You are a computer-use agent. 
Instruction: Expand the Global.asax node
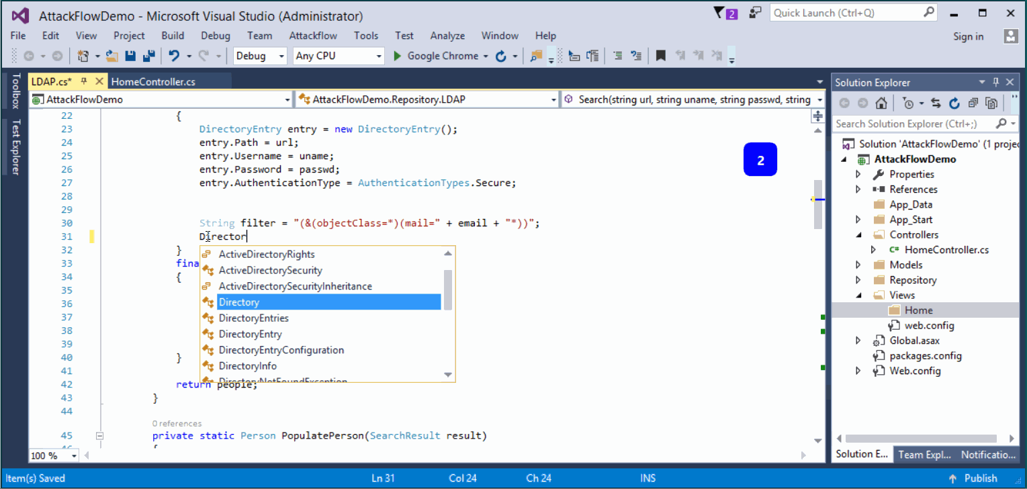click(858, 341)
